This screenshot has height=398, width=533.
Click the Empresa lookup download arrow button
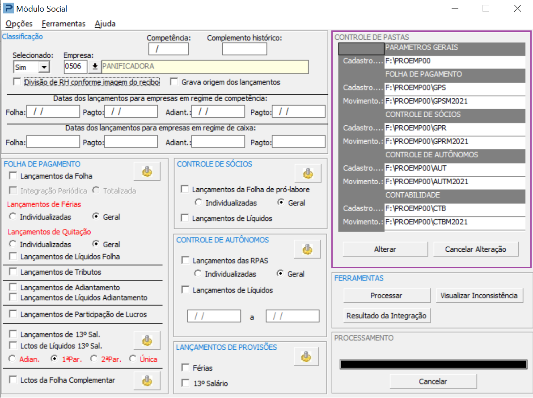point(95,67)
